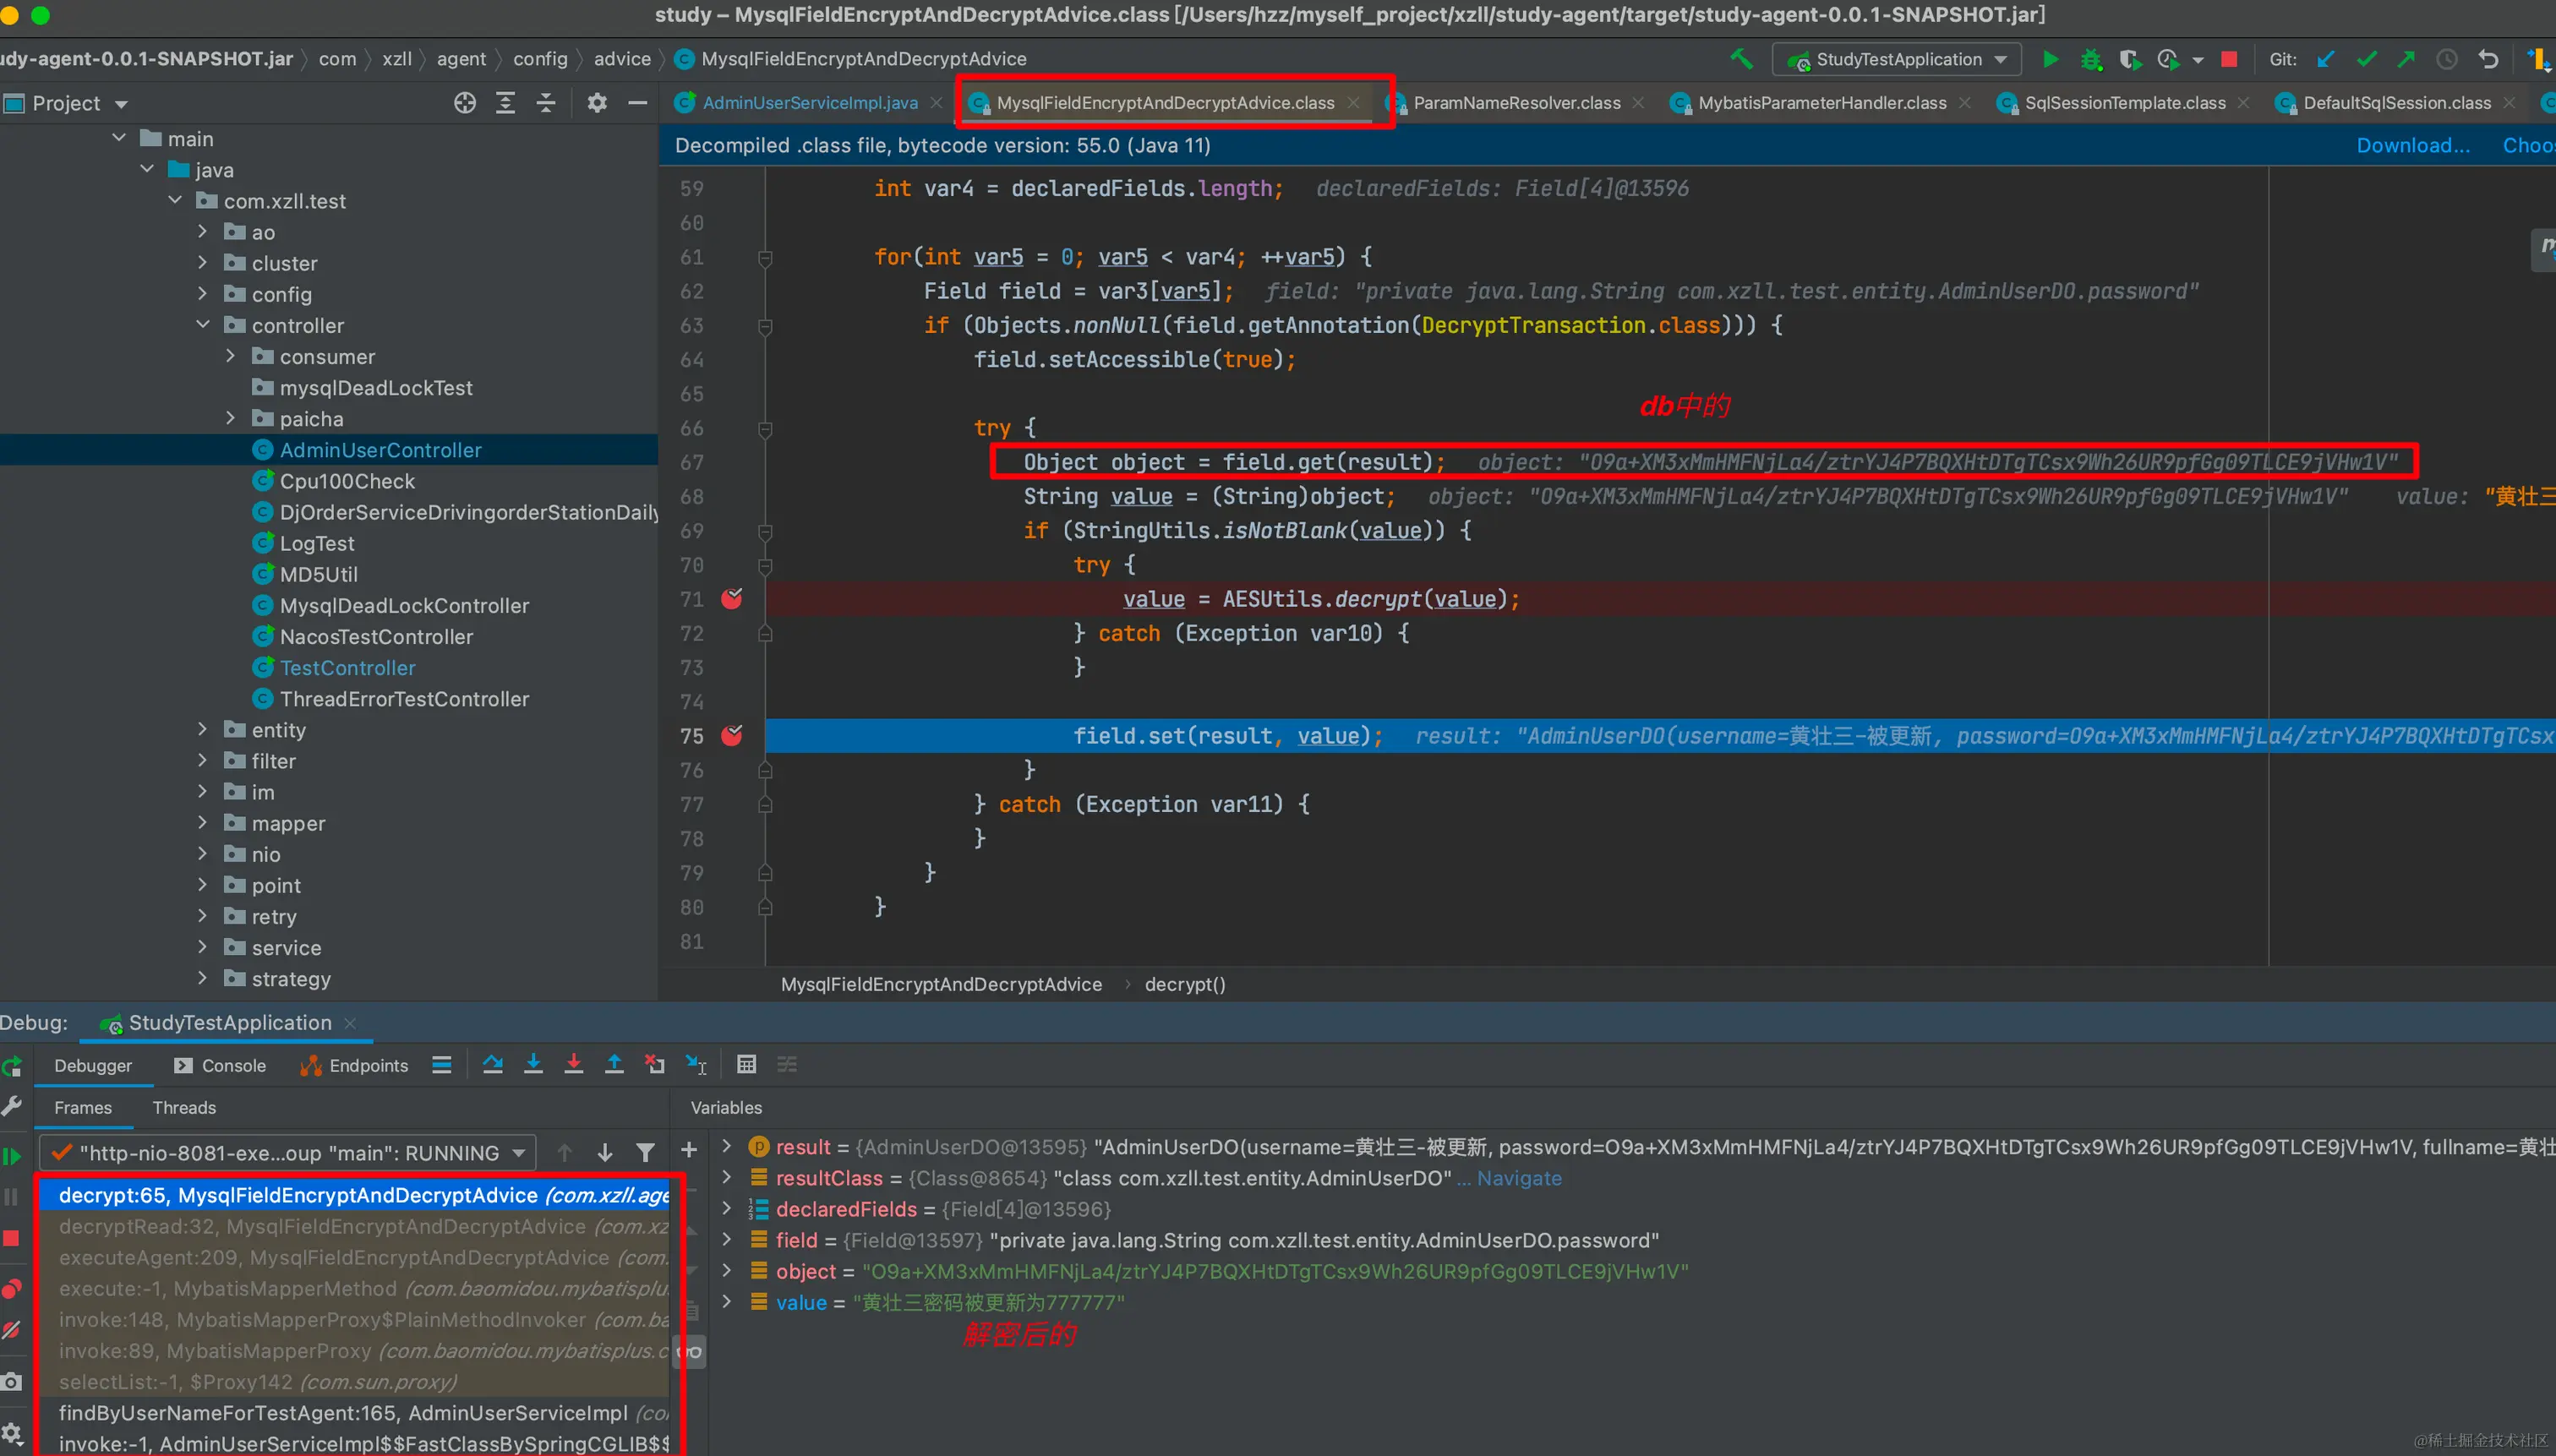The height and width of the screenshot is (1456, 2556).
Task: Hide the Project panel with minus icon
Action: tap(637, 103)
